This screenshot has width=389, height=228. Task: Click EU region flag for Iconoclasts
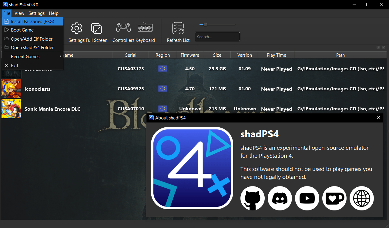[x=163, y=89]
